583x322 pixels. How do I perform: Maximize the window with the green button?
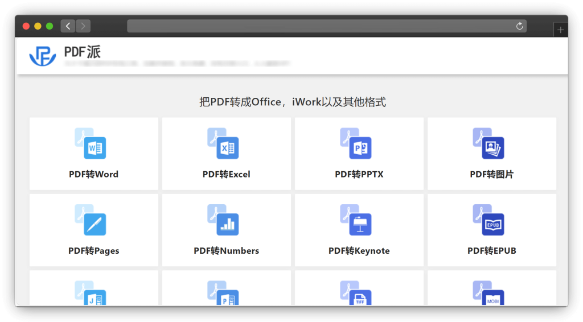50,26
